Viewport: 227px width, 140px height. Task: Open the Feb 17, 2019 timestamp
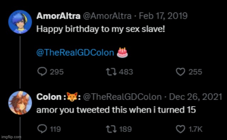point(163,16)
